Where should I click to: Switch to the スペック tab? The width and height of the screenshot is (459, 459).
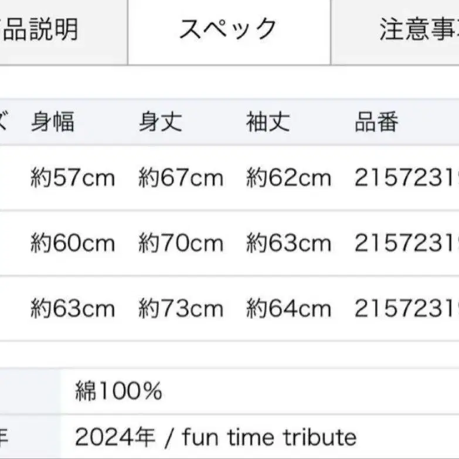point(228,29)
